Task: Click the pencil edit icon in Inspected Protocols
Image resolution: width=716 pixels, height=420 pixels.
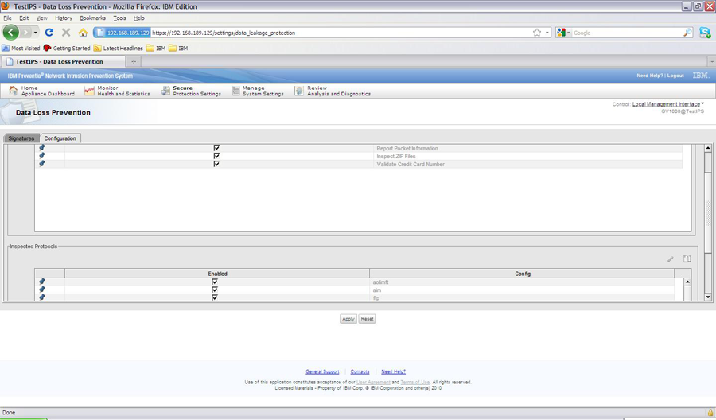Action: click(x=671, y=259)
